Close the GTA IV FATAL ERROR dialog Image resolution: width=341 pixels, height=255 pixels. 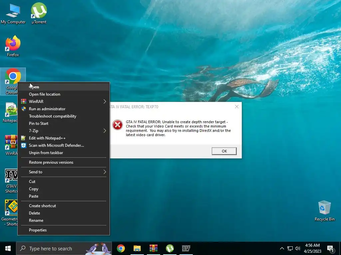tap(237, 107)
